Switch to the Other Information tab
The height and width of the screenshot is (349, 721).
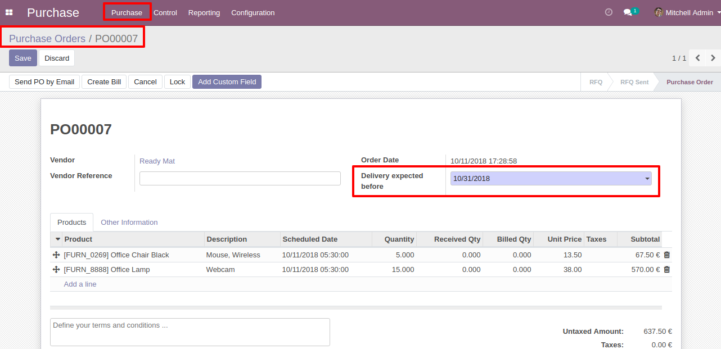pyautogui.click(x=129, y=222)
